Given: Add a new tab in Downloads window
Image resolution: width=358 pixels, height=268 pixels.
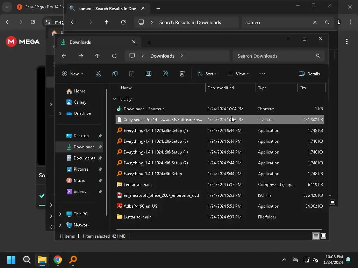Looking at the screenshot, I should 149,42.
